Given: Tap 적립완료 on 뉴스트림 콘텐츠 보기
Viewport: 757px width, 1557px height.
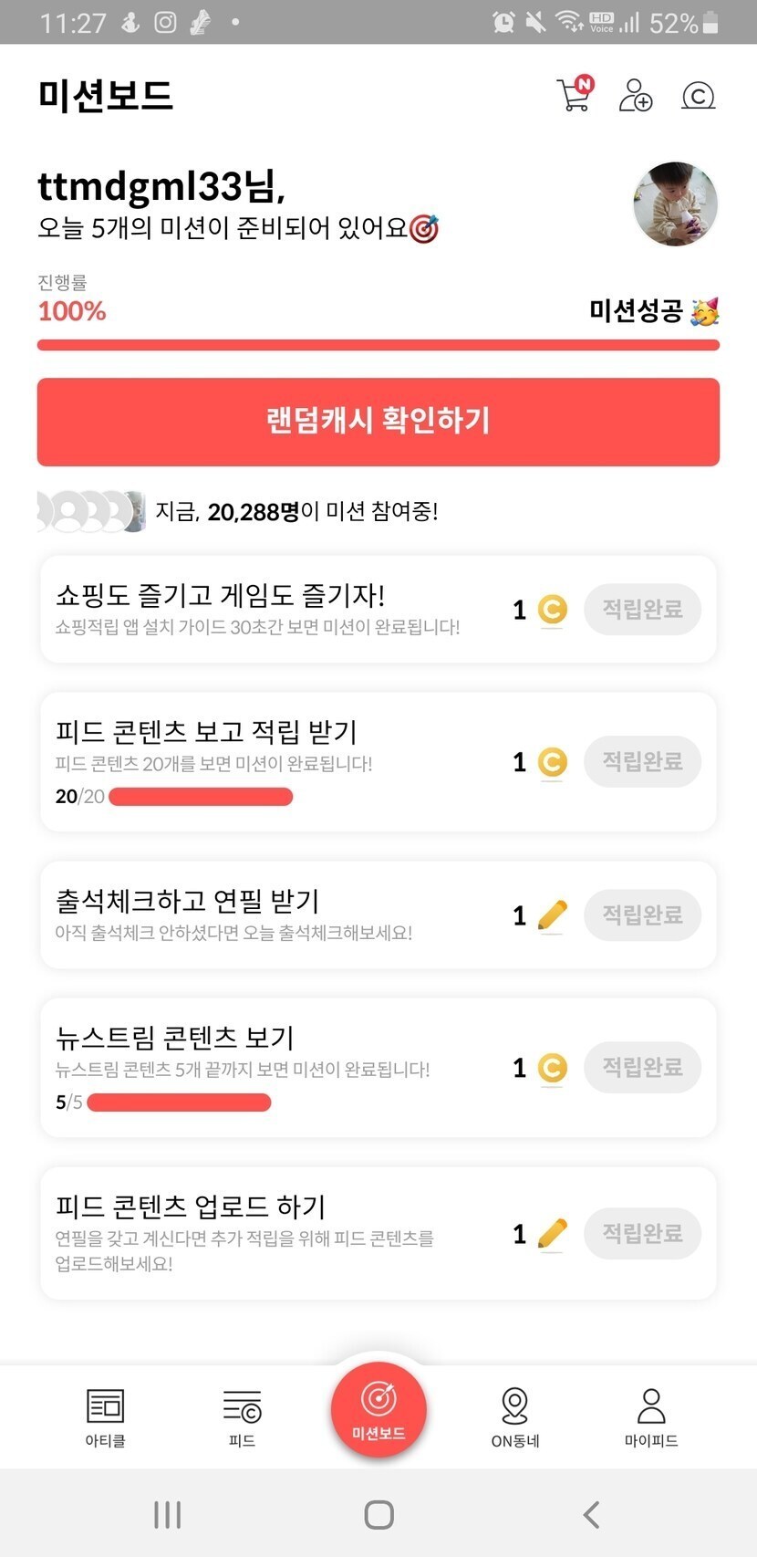Looking at the screenshot, I should coord(642,1067).
